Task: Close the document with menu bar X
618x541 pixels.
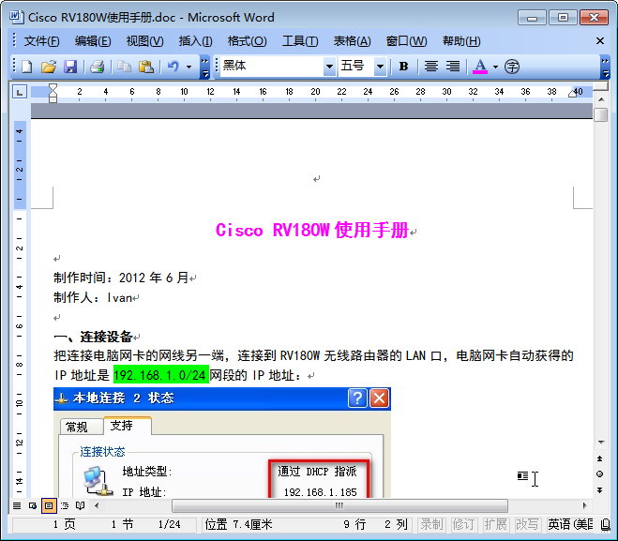Action: coord(600,40)
